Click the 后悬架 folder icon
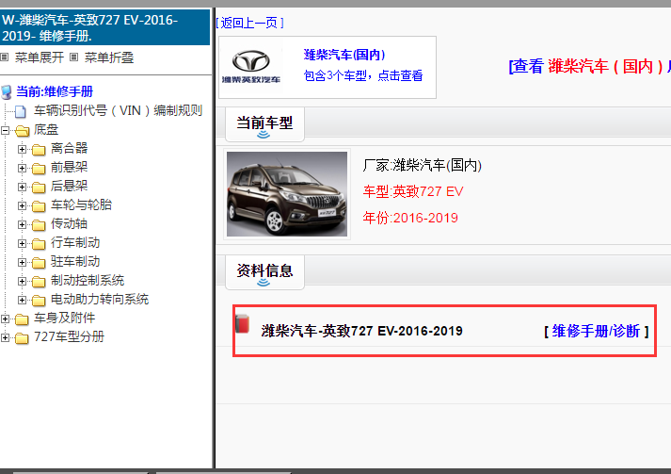Image resolution: width=671 pixels, height=474 pixels. (39, 187)
